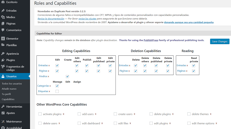Screen dimensions: 231x129
Task: Click the Elementor icon in sidebar
Action: pos(3,38)
